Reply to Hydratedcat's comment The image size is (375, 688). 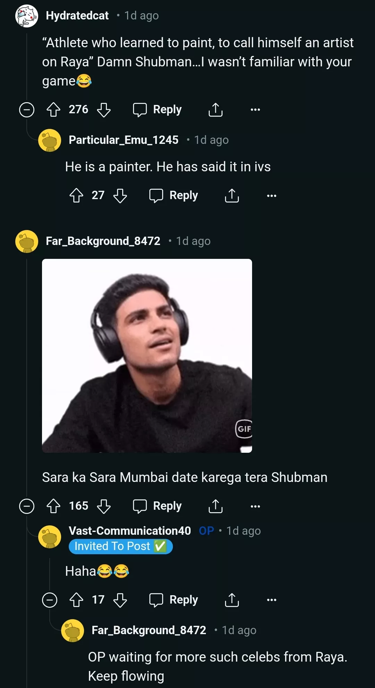(157, 110)
